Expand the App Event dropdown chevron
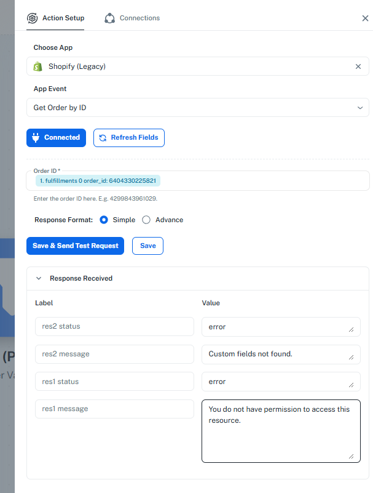The image size is (373, 493). click(x=360, y=108)
